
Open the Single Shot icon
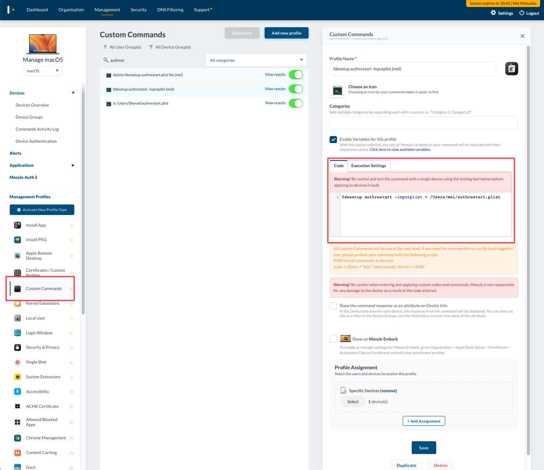pos(18,362)
